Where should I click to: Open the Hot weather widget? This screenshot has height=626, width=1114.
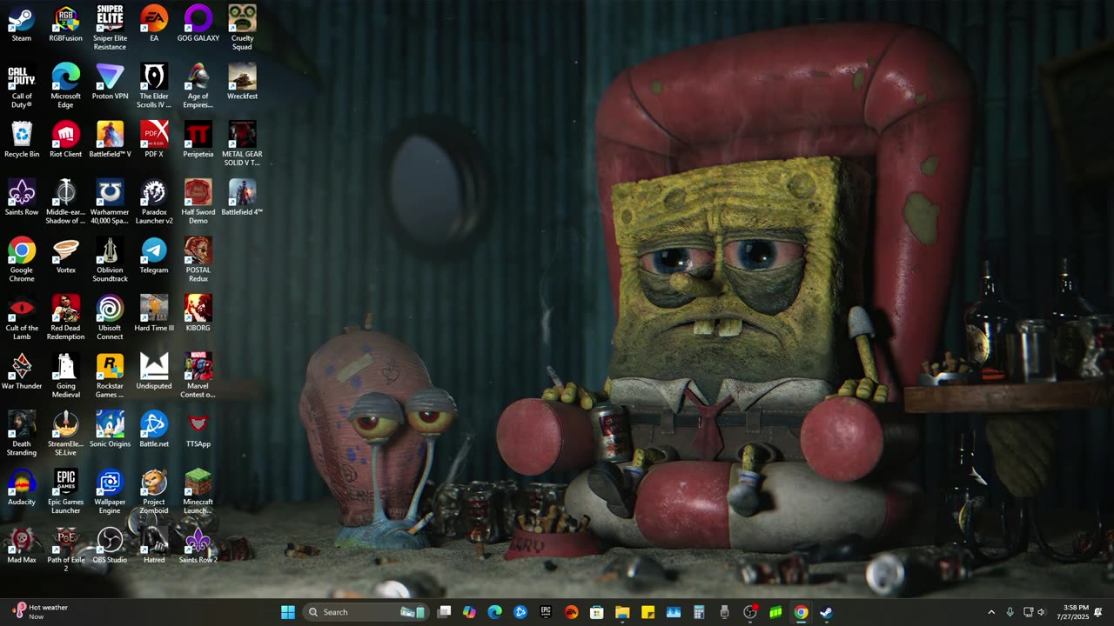tap(40, 612)
